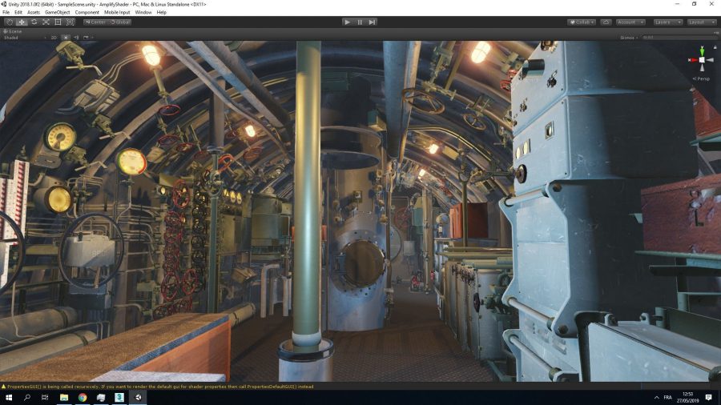Select the Scale tool

46,22
